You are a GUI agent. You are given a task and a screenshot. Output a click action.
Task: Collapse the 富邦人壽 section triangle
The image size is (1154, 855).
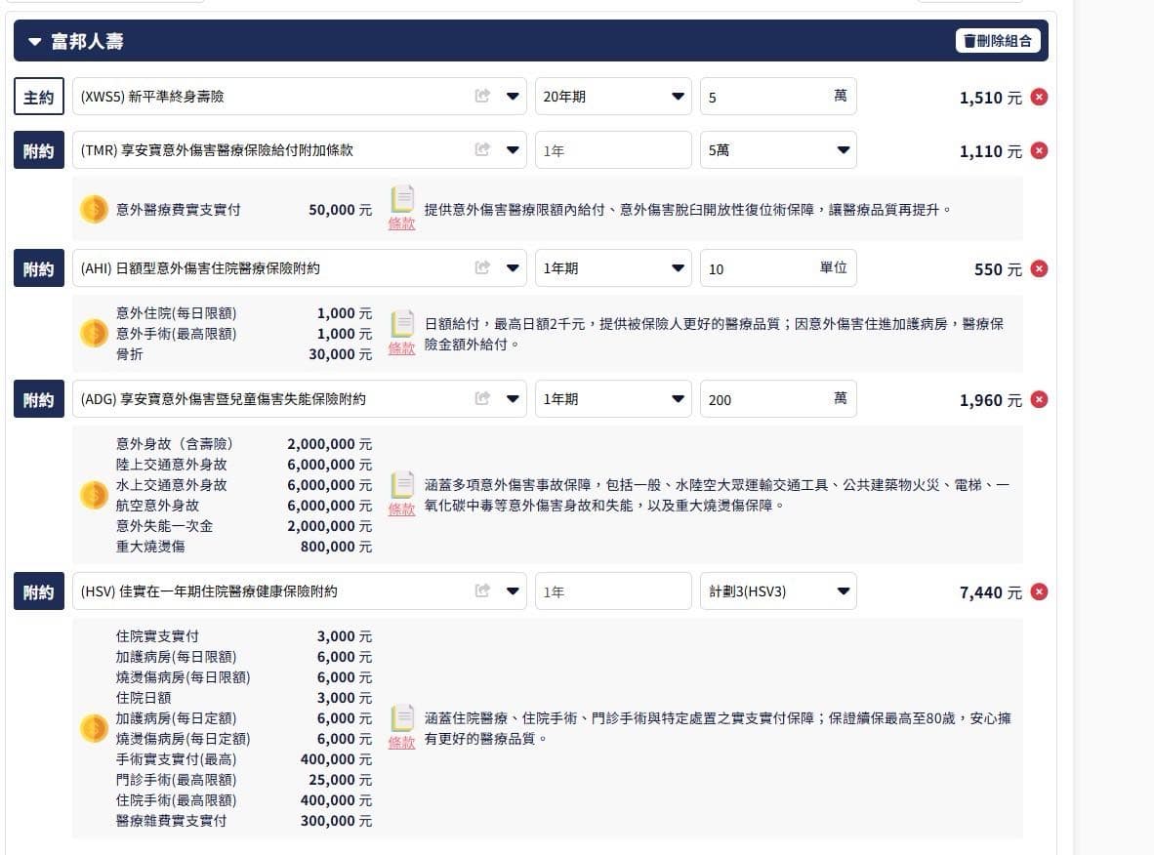click(x=34, y=42)
